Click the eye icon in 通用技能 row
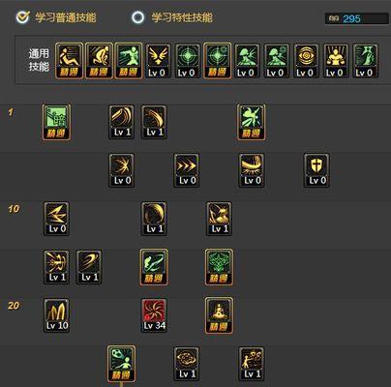Screen dimensions: 391x387 (x=306, y=61)
